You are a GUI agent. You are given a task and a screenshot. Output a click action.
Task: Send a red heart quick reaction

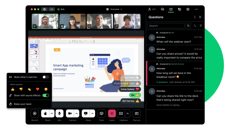(38, 89)
